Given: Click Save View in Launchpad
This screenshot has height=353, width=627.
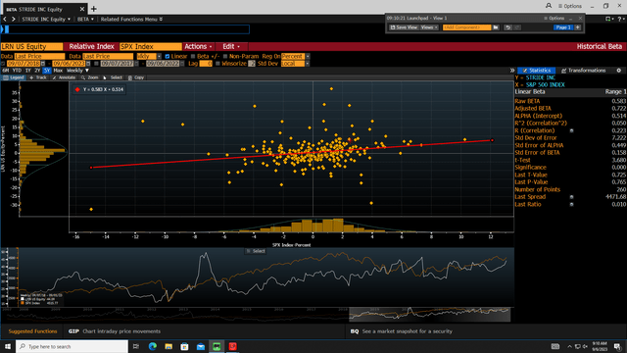Looking at the screenshot, I should pos(404,27).
